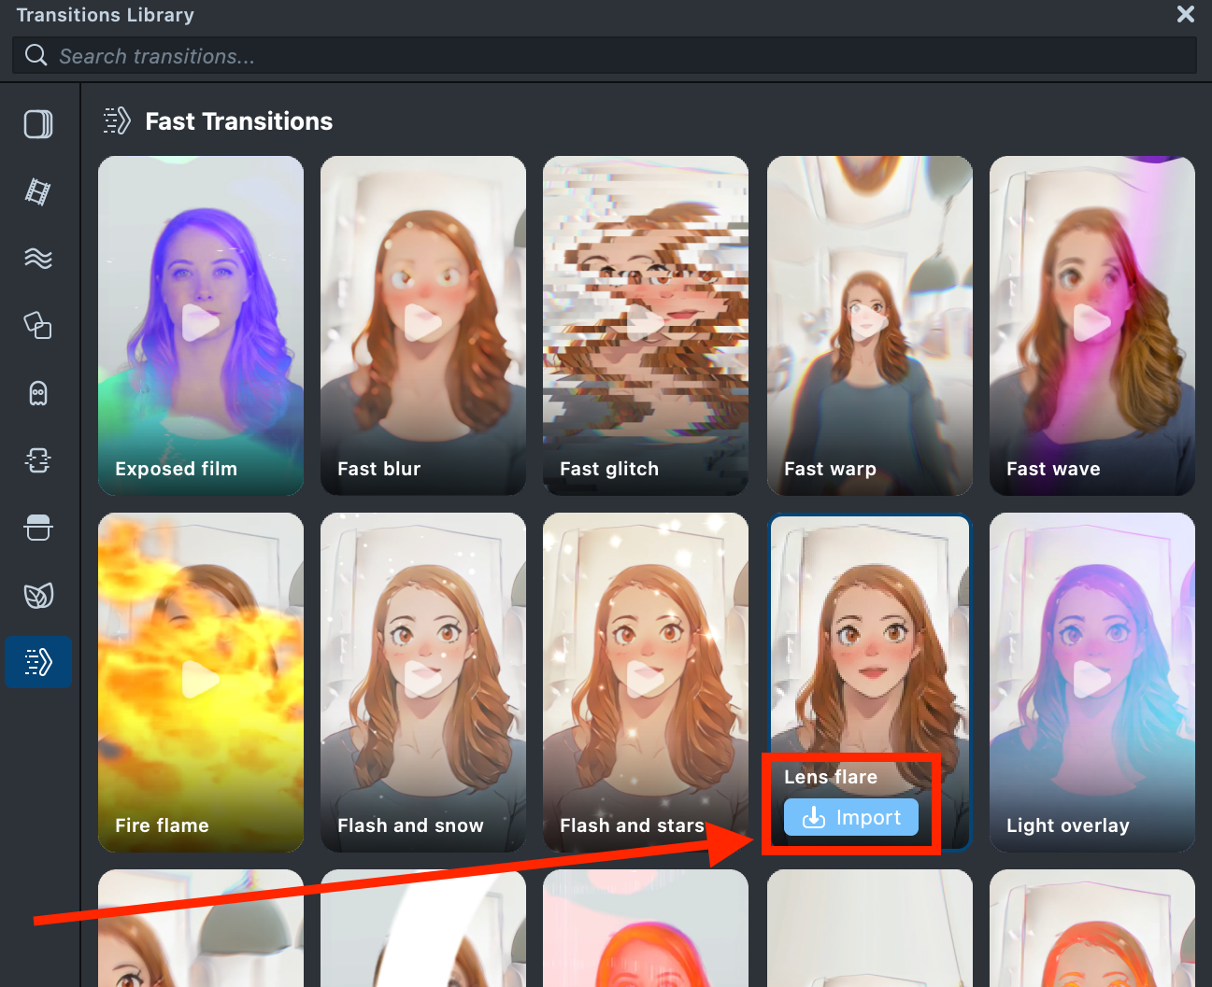Screen dimensions: 1212x987
Task: Select the highlighted Fast Transitions sidebar icon
Action: pyautogui.click(x=38, y=662)
